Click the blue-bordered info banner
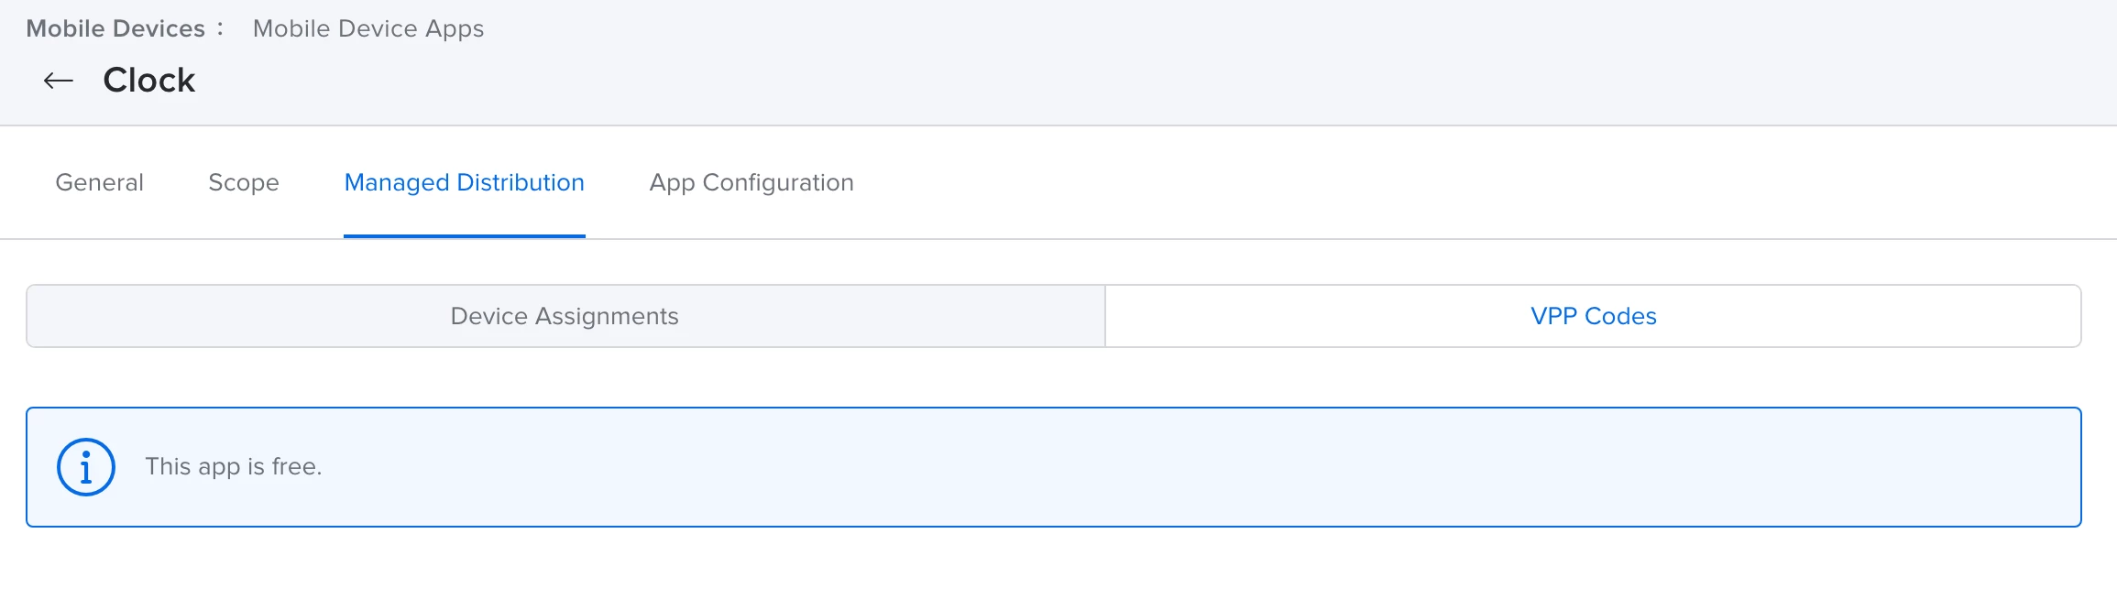 (x=1054, y=467)
